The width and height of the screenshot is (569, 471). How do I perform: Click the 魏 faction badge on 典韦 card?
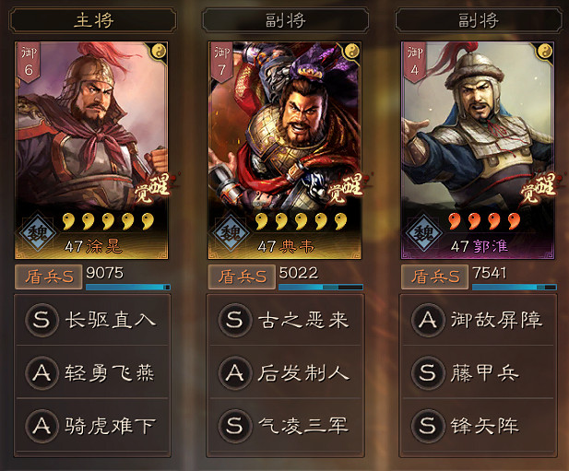(x=231, y=233)
